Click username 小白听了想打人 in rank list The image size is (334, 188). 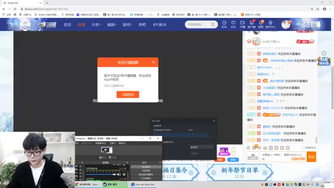pyautogui.click(x=271, y=41)
